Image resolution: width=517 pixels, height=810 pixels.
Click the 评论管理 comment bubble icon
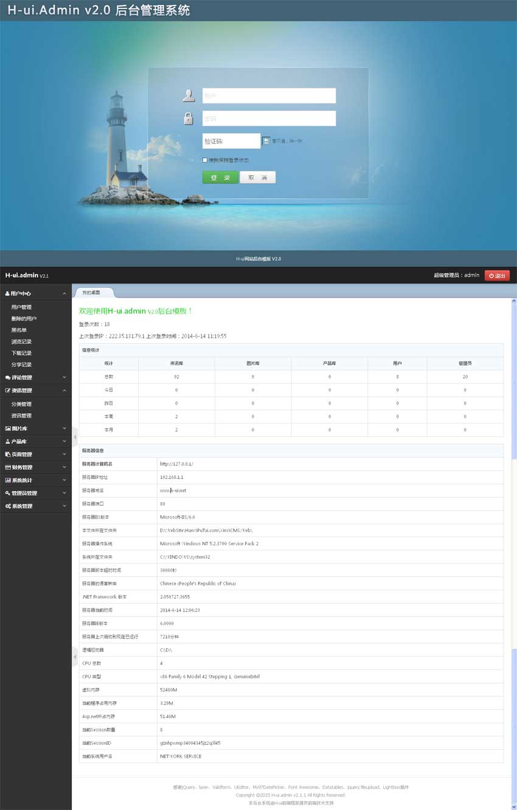(x=7, y=377)
